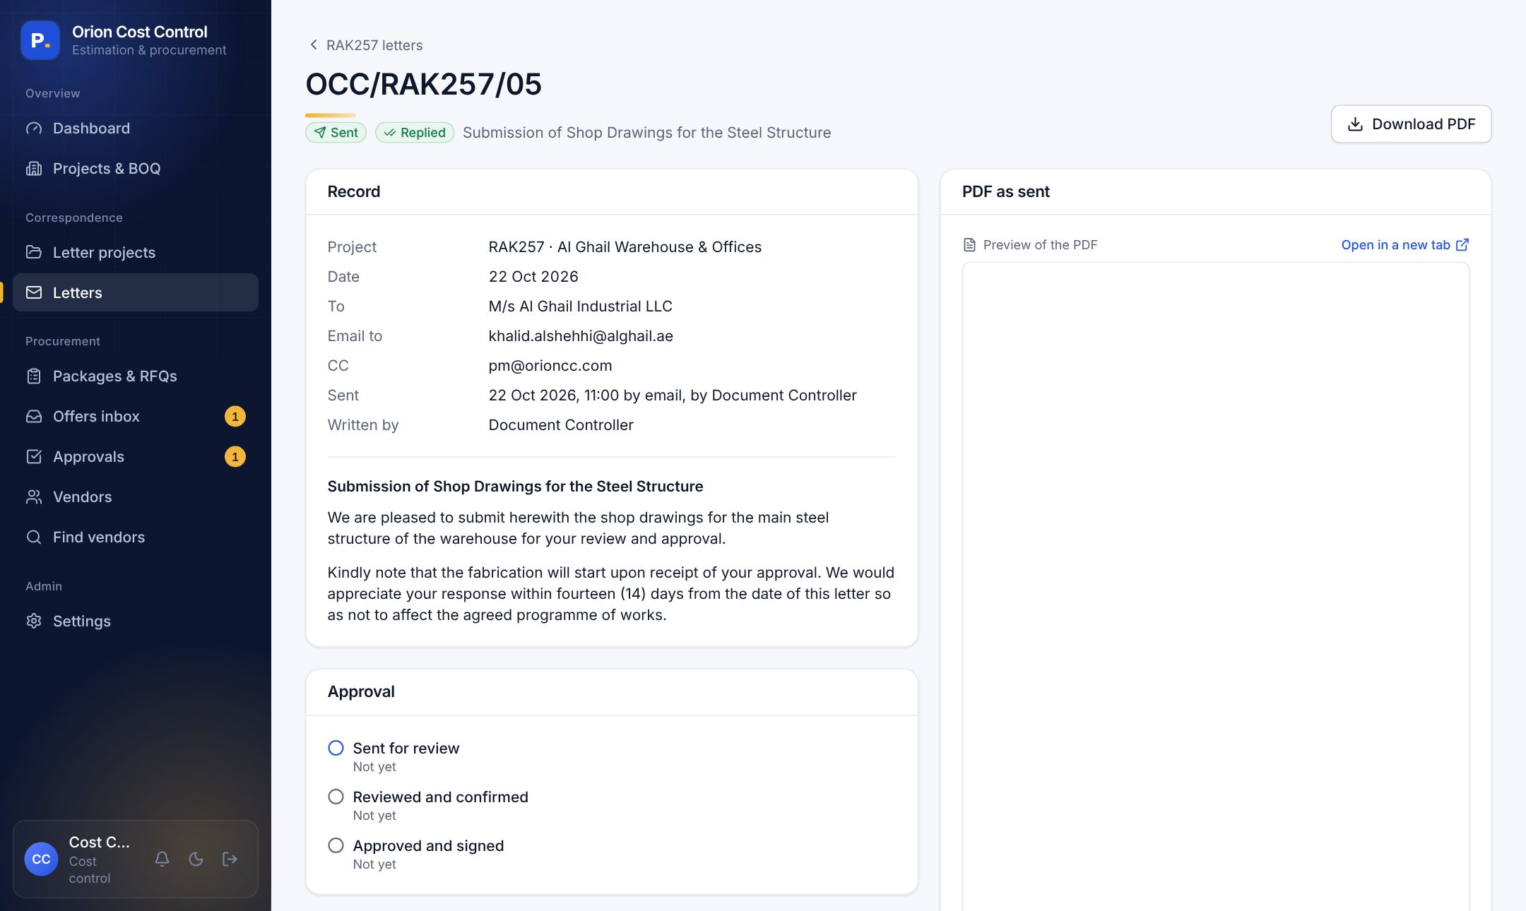This screenshot has height=911, width=1526.
Task: Open notifications bell
Action: tap(162, 859)
